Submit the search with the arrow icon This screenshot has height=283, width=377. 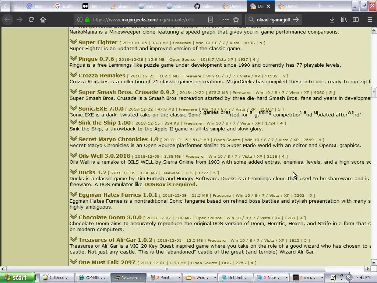[x=296, y=20]
